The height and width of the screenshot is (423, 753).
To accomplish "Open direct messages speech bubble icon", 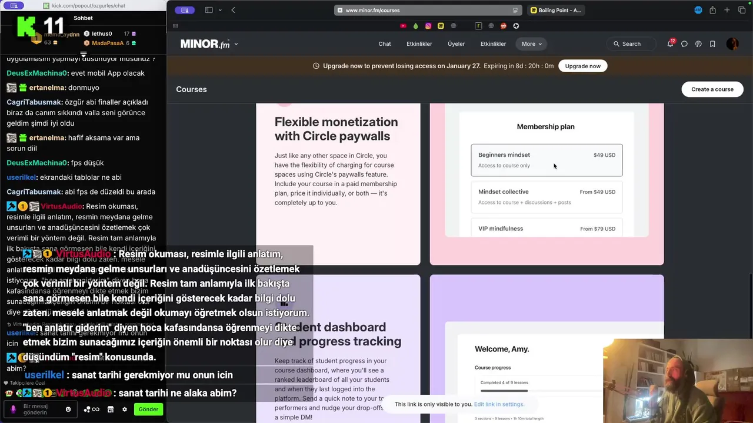I will click(x=684, y=44).
